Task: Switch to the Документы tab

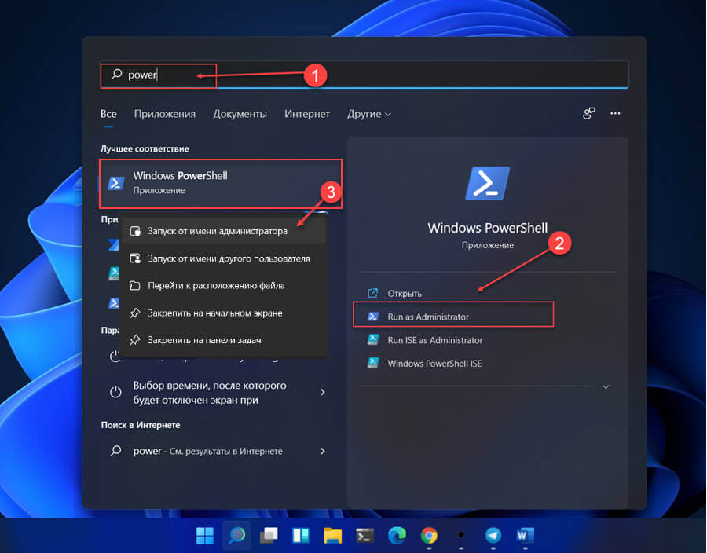Action: 240,114
